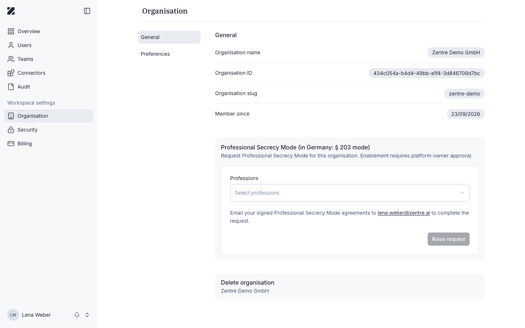Click the Delete organisation heading
Screen dimensions: 525x328
[248, 282]
